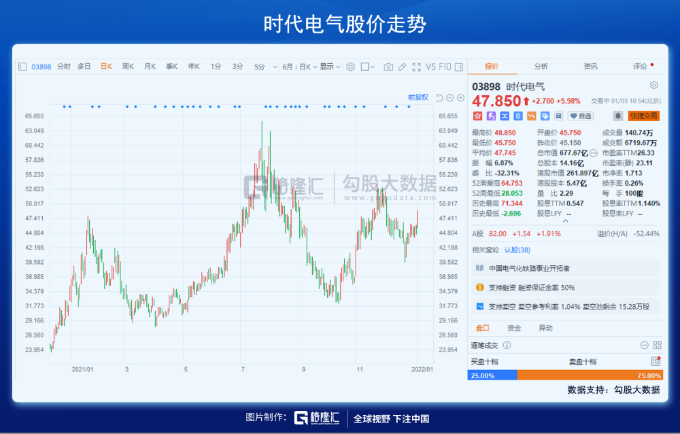Click the more options icon in 逐笔成交 row
The image size is (680, 434).
[x=645, y=345]
